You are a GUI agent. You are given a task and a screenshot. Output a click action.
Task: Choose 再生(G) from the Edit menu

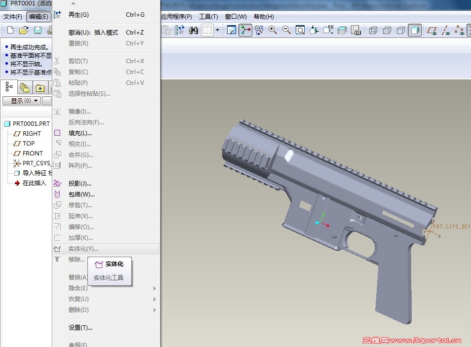click(106, 15)
